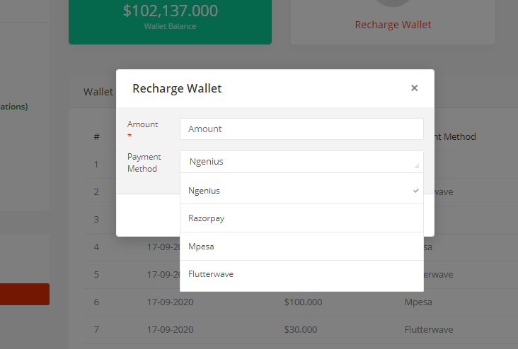The image size is (518, 349).
Task: Open the Payment Method select box showing Ngenius
Action: [297, 162]
